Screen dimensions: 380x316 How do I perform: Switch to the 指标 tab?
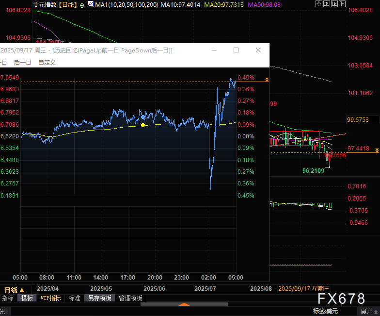tap(8, 298)
